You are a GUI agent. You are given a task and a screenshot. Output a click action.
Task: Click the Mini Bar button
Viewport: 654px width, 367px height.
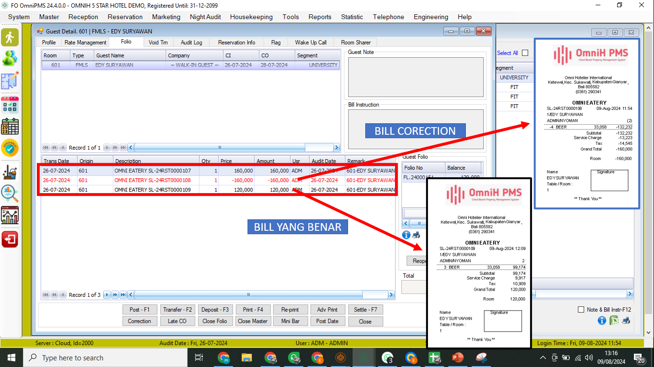click(x=290, y=321)
